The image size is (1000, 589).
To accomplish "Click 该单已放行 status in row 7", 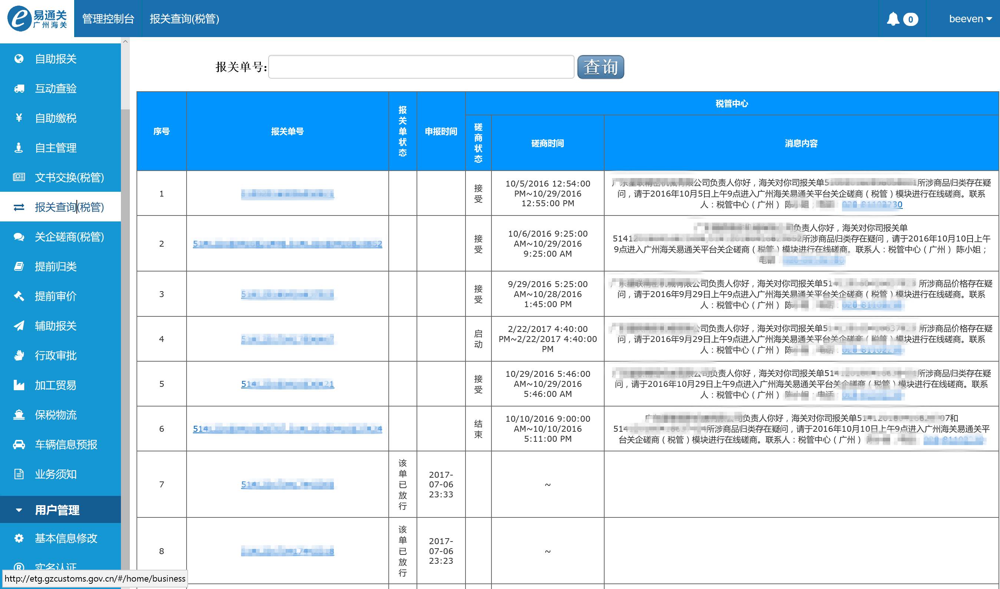I will [x=402, y=484].
